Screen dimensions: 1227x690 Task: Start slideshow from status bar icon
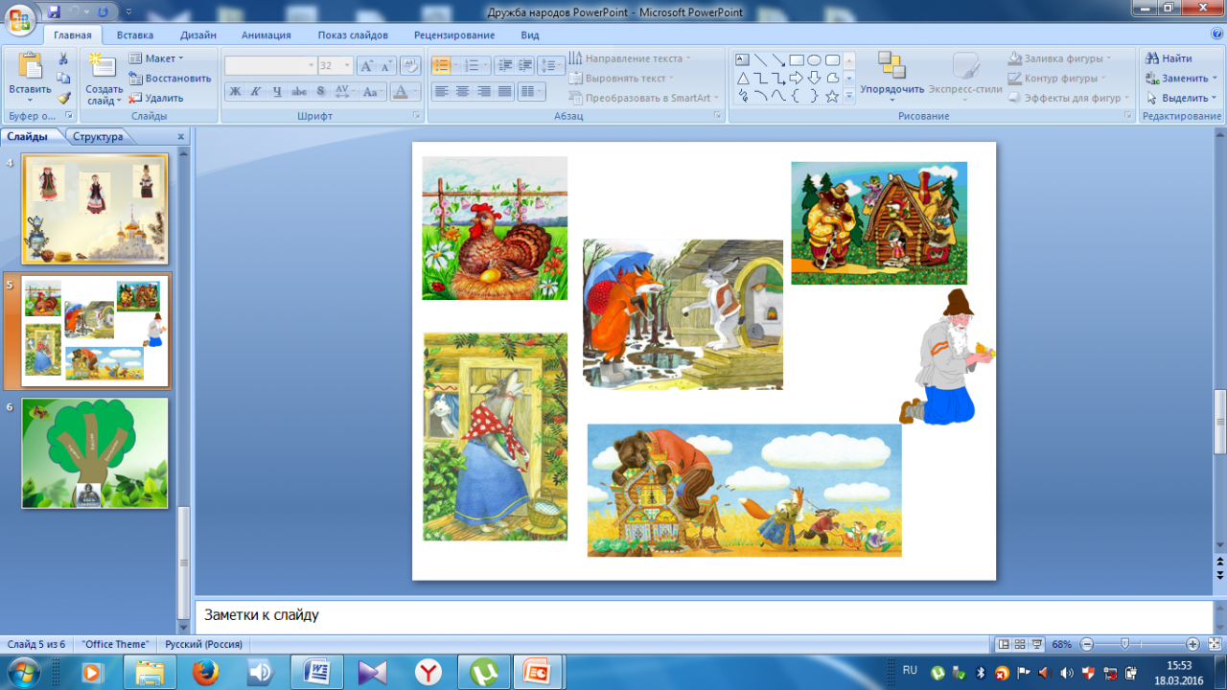(x=1038, y=644)
